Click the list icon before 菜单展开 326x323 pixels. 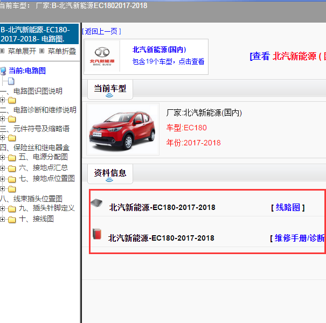(2, 51)
